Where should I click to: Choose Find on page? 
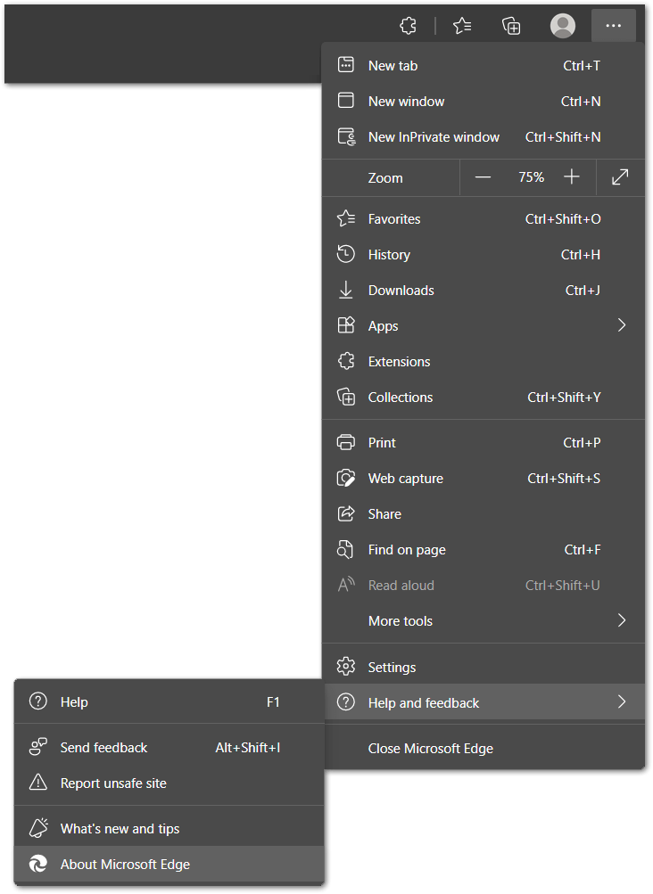[484, 550]
